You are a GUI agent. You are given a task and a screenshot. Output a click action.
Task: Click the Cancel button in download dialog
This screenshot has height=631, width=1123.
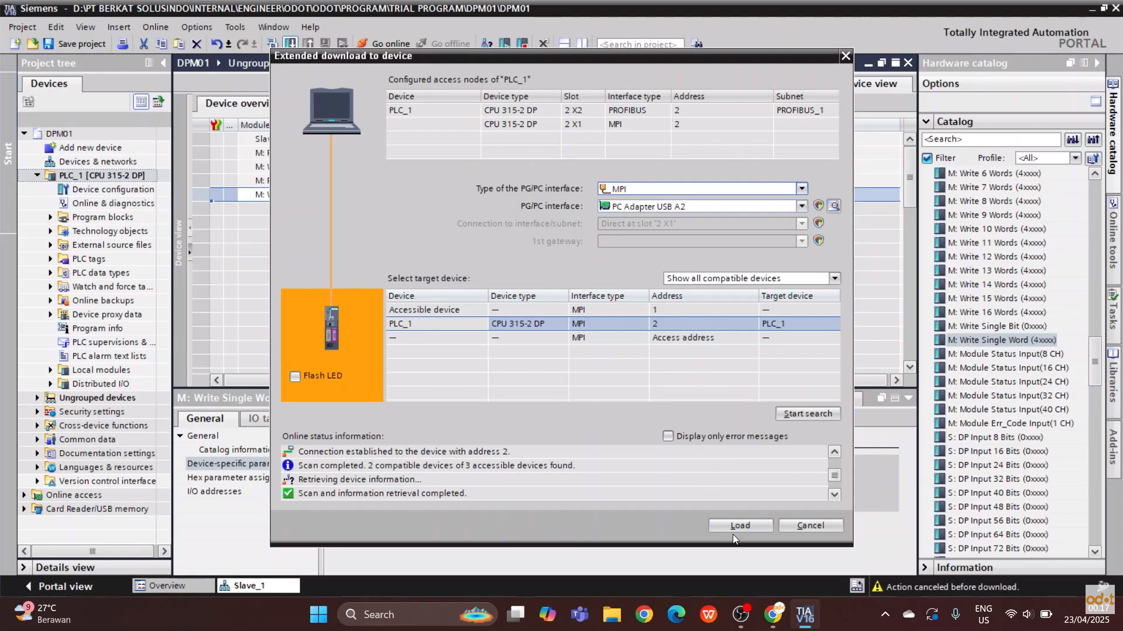pos(811,525)
